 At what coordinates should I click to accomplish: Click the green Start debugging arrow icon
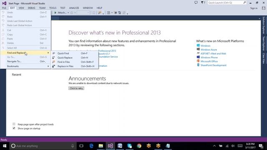click(55, 12)
